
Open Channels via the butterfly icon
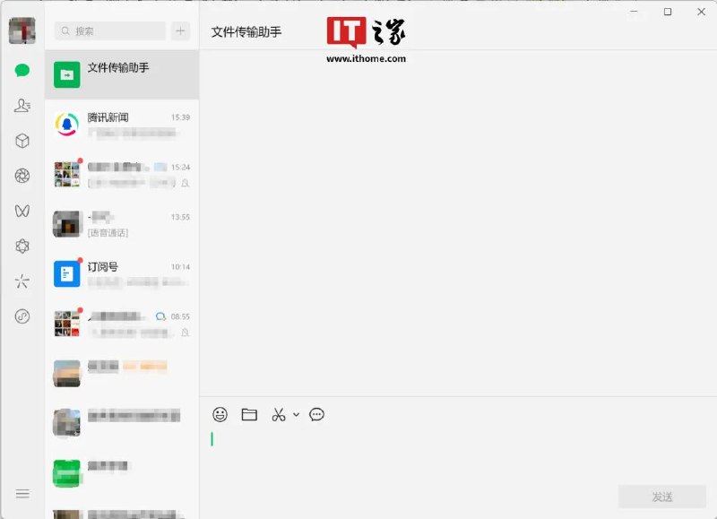22,211
